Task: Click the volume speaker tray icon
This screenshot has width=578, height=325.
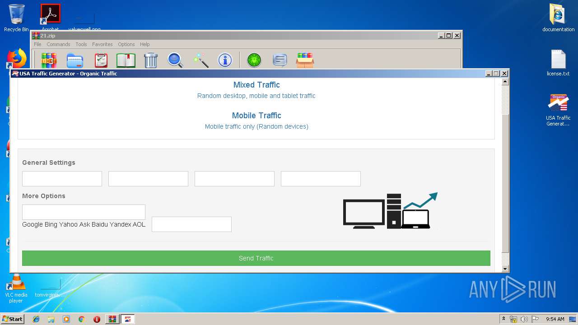Action: (x=524, y=319)
